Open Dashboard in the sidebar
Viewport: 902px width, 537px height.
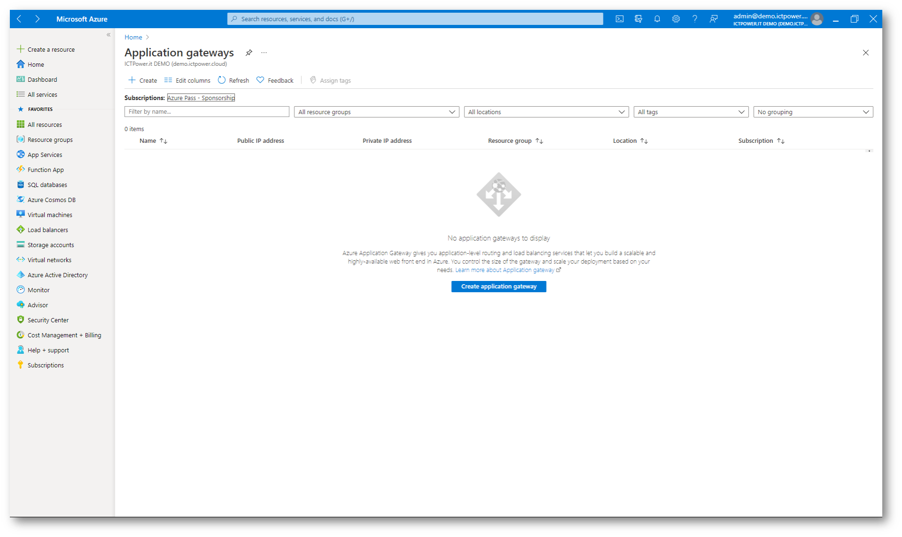37,79
